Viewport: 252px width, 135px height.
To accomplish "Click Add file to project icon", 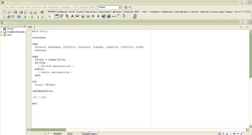I will click(31, 12).
